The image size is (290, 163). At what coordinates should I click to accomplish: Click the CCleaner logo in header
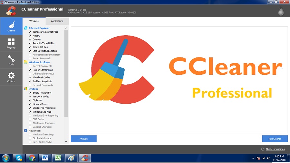click(x=11, y=11)
